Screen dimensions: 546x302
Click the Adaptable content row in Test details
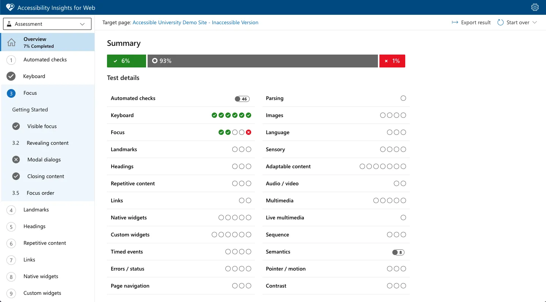(x=288, y=166)
